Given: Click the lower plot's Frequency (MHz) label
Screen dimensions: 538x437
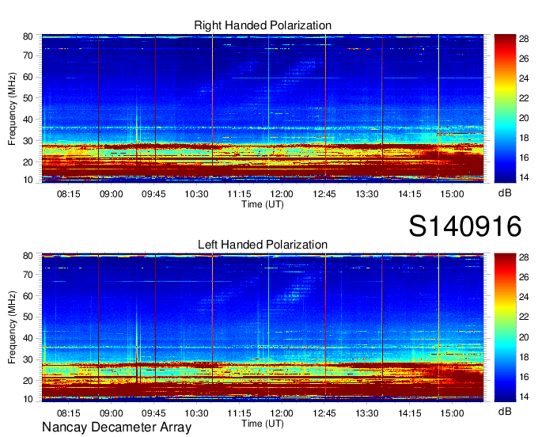Looking at the screenshot, I should [x=12, y=328].
